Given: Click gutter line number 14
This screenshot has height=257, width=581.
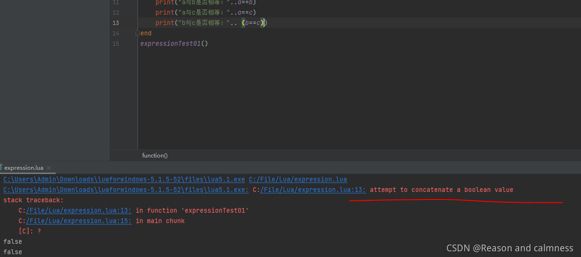Looking at the screenshot, I should point(116,33).
